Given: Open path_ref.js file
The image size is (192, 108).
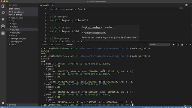Looking at the screenshot, I should point(16,33).
